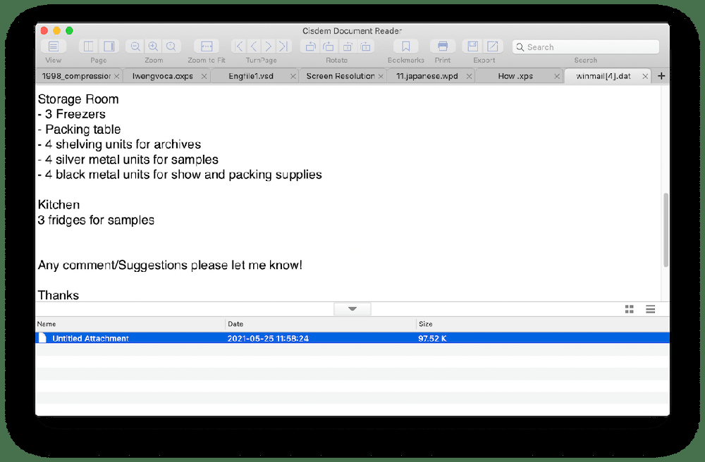Click the Zoom to Fit icon
The width and height of the screenshot is (705, 462).
click(x=207, y=46)
